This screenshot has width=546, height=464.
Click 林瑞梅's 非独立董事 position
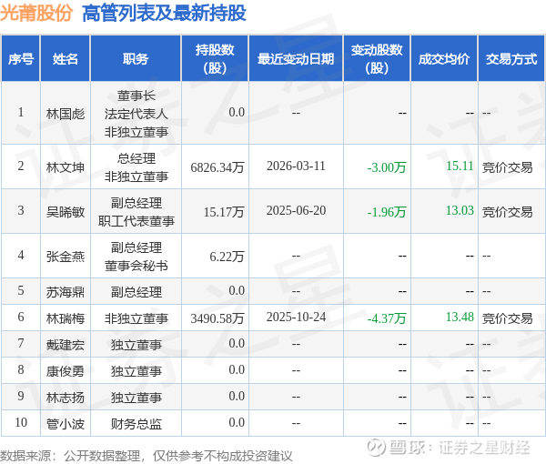click(x=136, y=318)
